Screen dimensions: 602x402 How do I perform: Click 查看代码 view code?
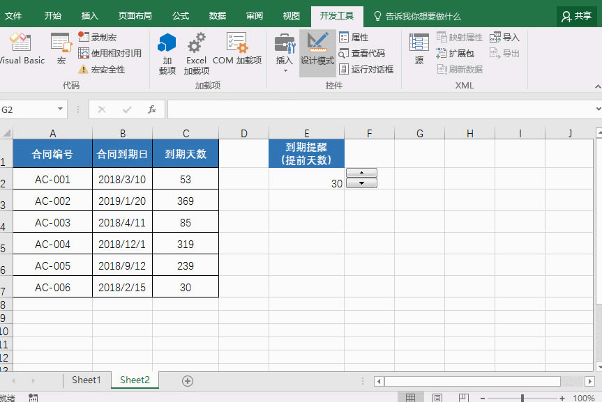362,54
